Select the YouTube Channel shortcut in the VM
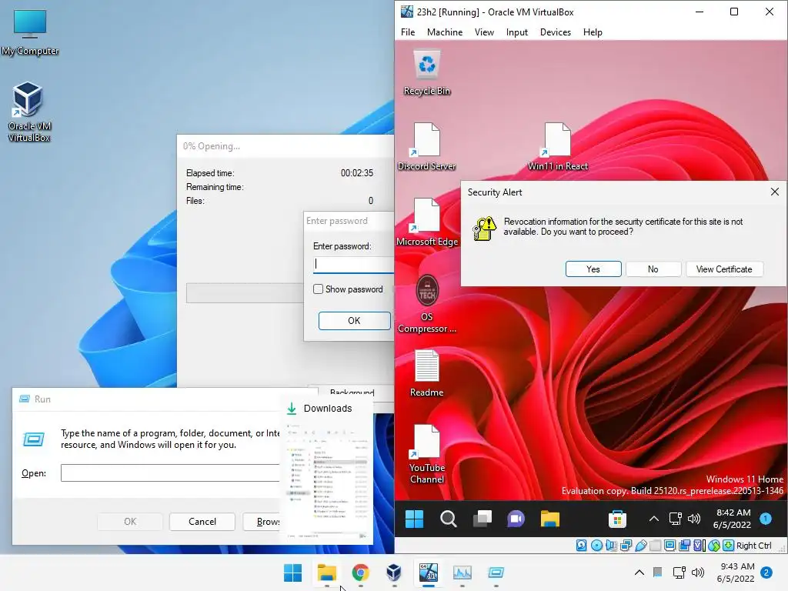The image size is (788, 591). [x=426, y=454]
